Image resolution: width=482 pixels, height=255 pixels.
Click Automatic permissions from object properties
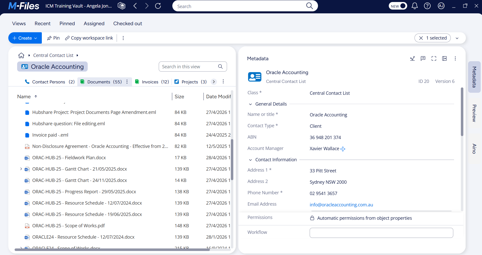(x=364, y=218)
